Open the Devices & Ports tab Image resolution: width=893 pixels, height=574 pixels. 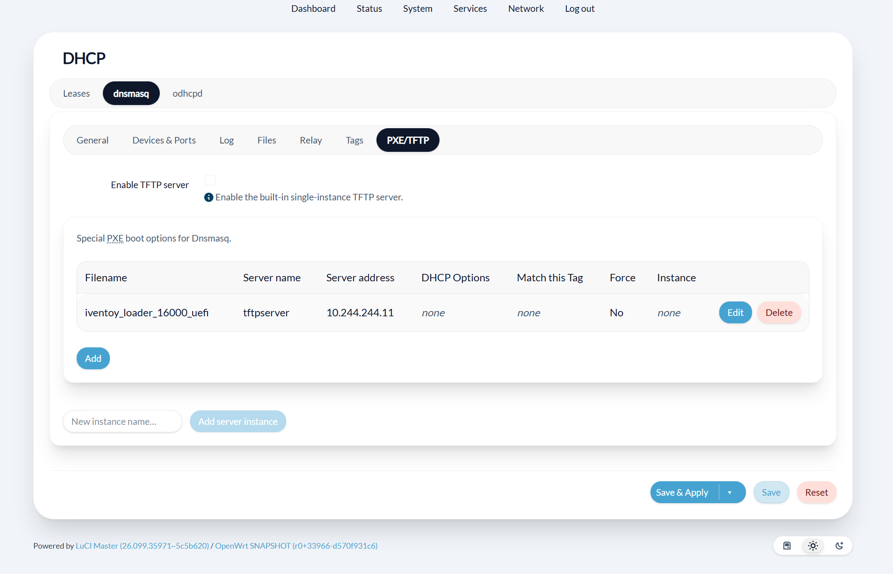click(164, 140)
